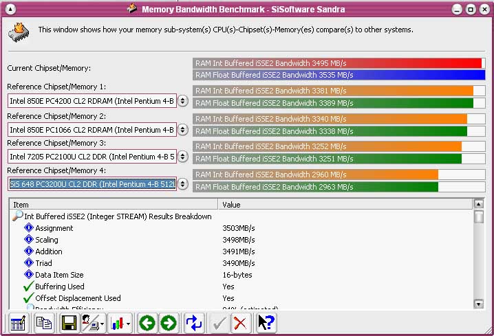The image size is (494, 336).
Task: Open the Reference Chipset/Memory 4 combo box
Action: tap(92, 183)
